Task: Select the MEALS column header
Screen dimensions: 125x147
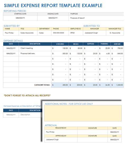Action: coord(76,44)
